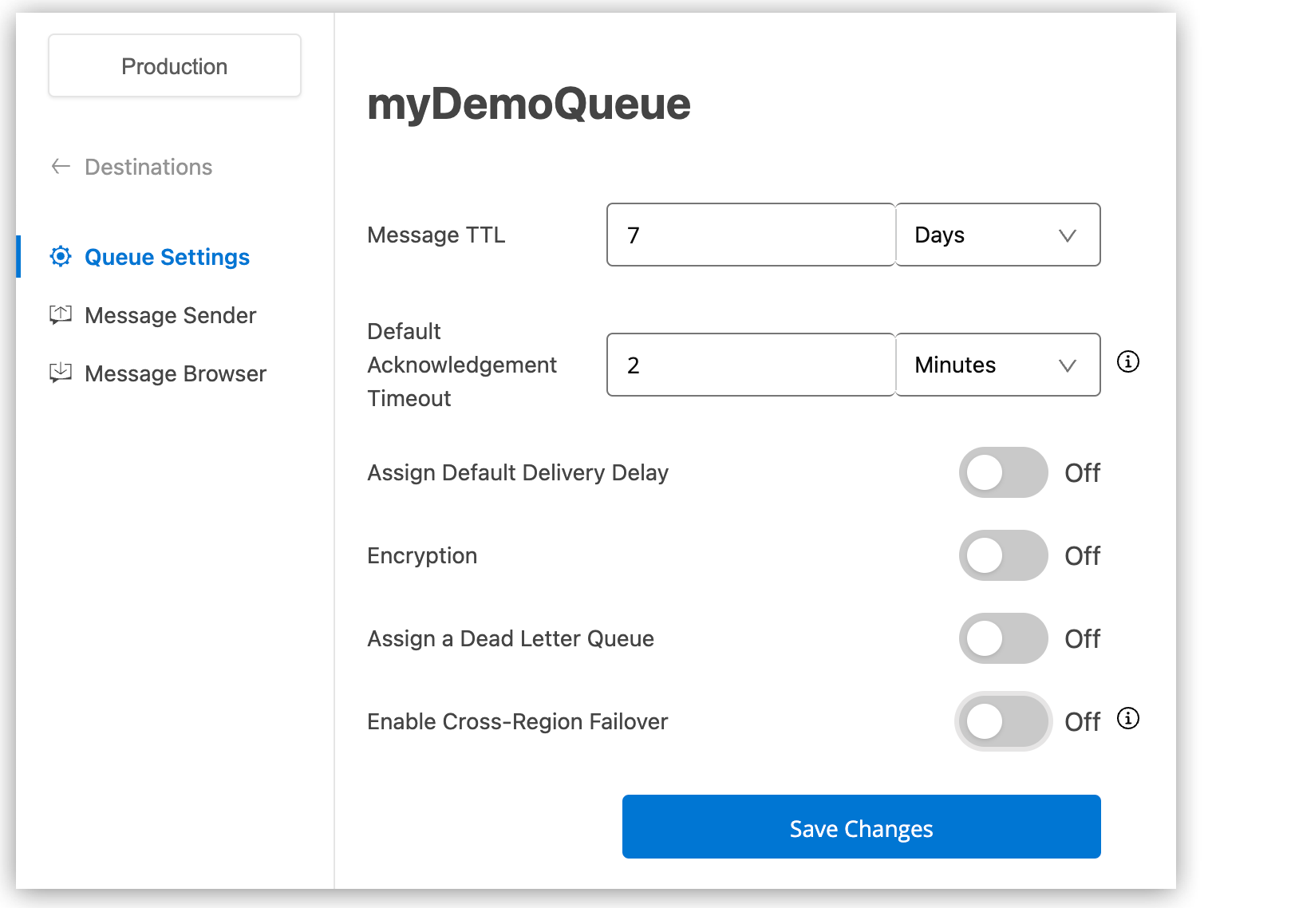Image resolution: width=1291 pixels, height=908 pixels.
Task: Select the Queue Settings menu item
Action: coord(167,257)
